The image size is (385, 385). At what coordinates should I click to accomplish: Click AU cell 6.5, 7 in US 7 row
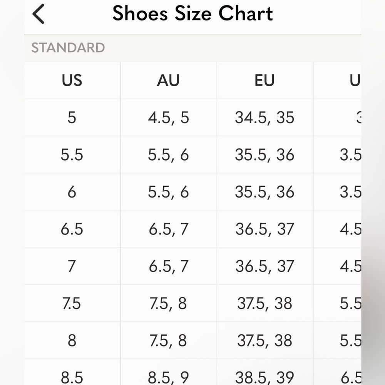click(x=169, y=266)
